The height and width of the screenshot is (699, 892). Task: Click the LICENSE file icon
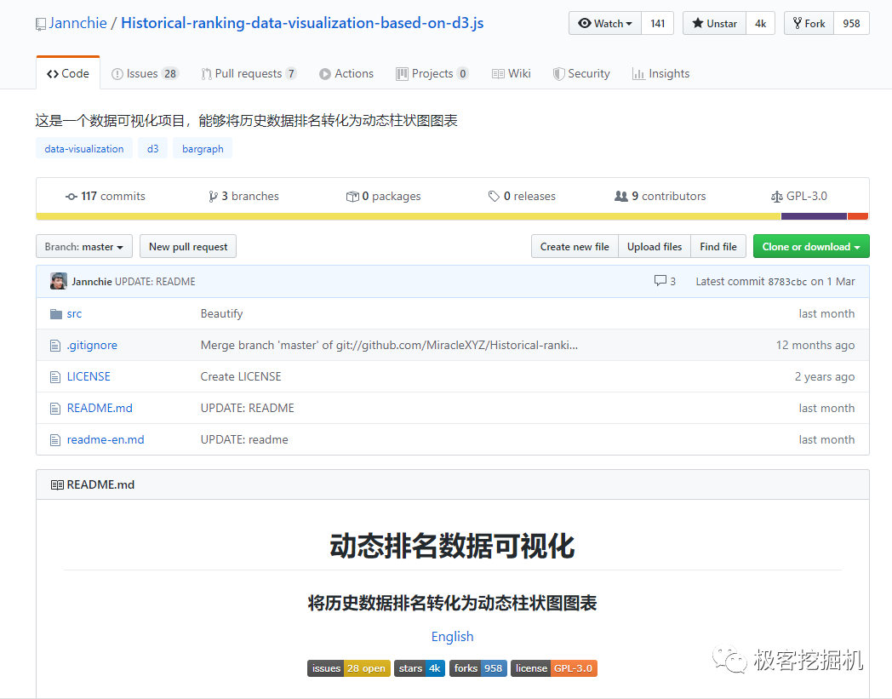55,377
